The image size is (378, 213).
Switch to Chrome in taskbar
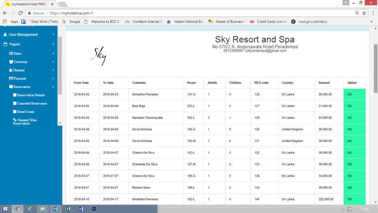17,209
